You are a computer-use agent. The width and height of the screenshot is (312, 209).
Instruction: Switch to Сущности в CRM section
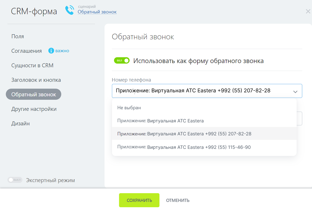point(32,65)
